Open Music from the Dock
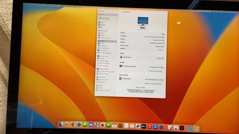The width and height of the screenshot is (239, 134). click(x=149, y=127)
